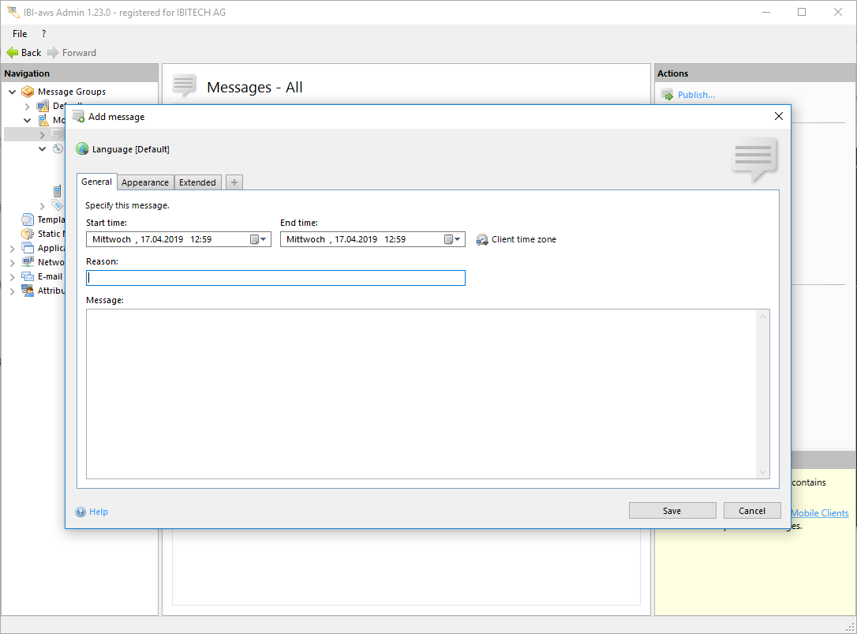Viewport: 857px width, 634px height.
Task: Click the Help question mark icon
Action: 80,512
